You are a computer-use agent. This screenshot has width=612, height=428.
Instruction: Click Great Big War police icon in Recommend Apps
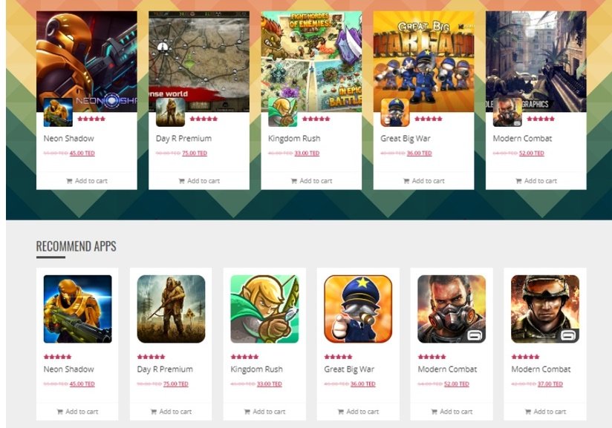358,309
